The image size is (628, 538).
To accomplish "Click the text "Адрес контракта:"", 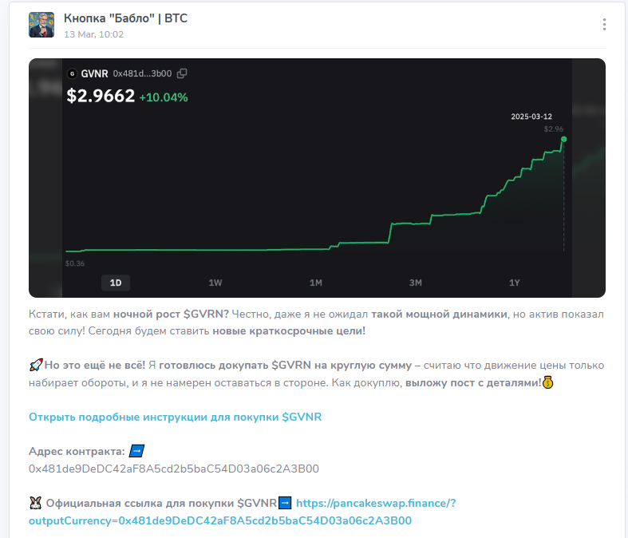I will coord(77,452).
